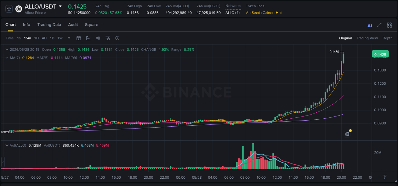Select the 1W interval
This screenshot has height=186, width=398.
pos(60,38)
